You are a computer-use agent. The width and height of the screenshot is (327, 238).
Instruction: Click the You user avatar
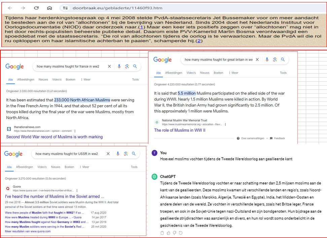pyautogui.click(x=154, y=153)
